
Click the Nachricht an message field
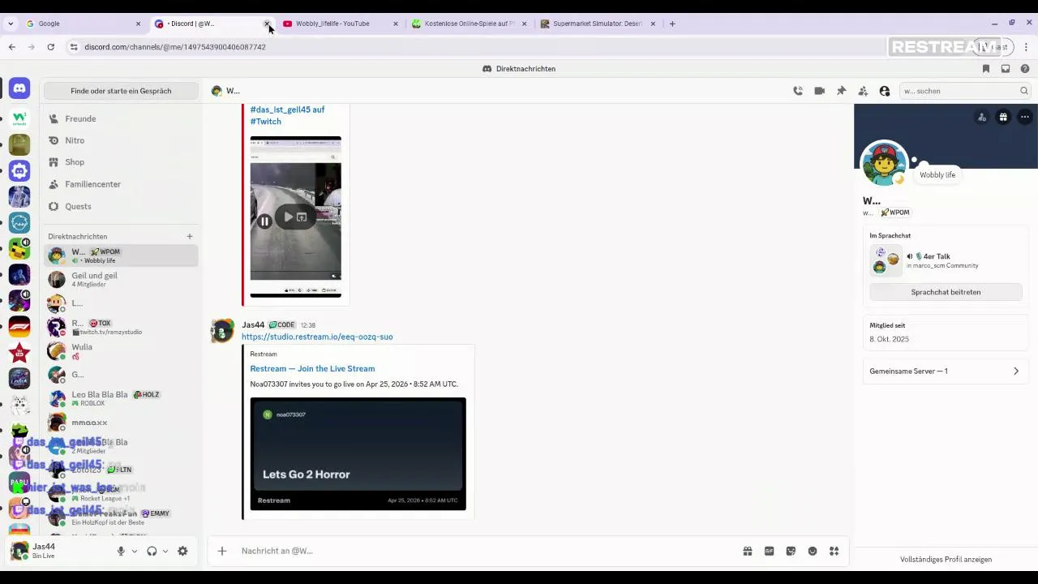click(487, 551)
